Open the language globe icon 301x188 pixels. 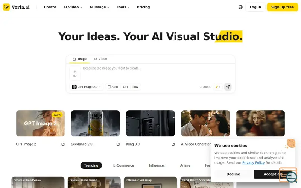click(240, 7)
